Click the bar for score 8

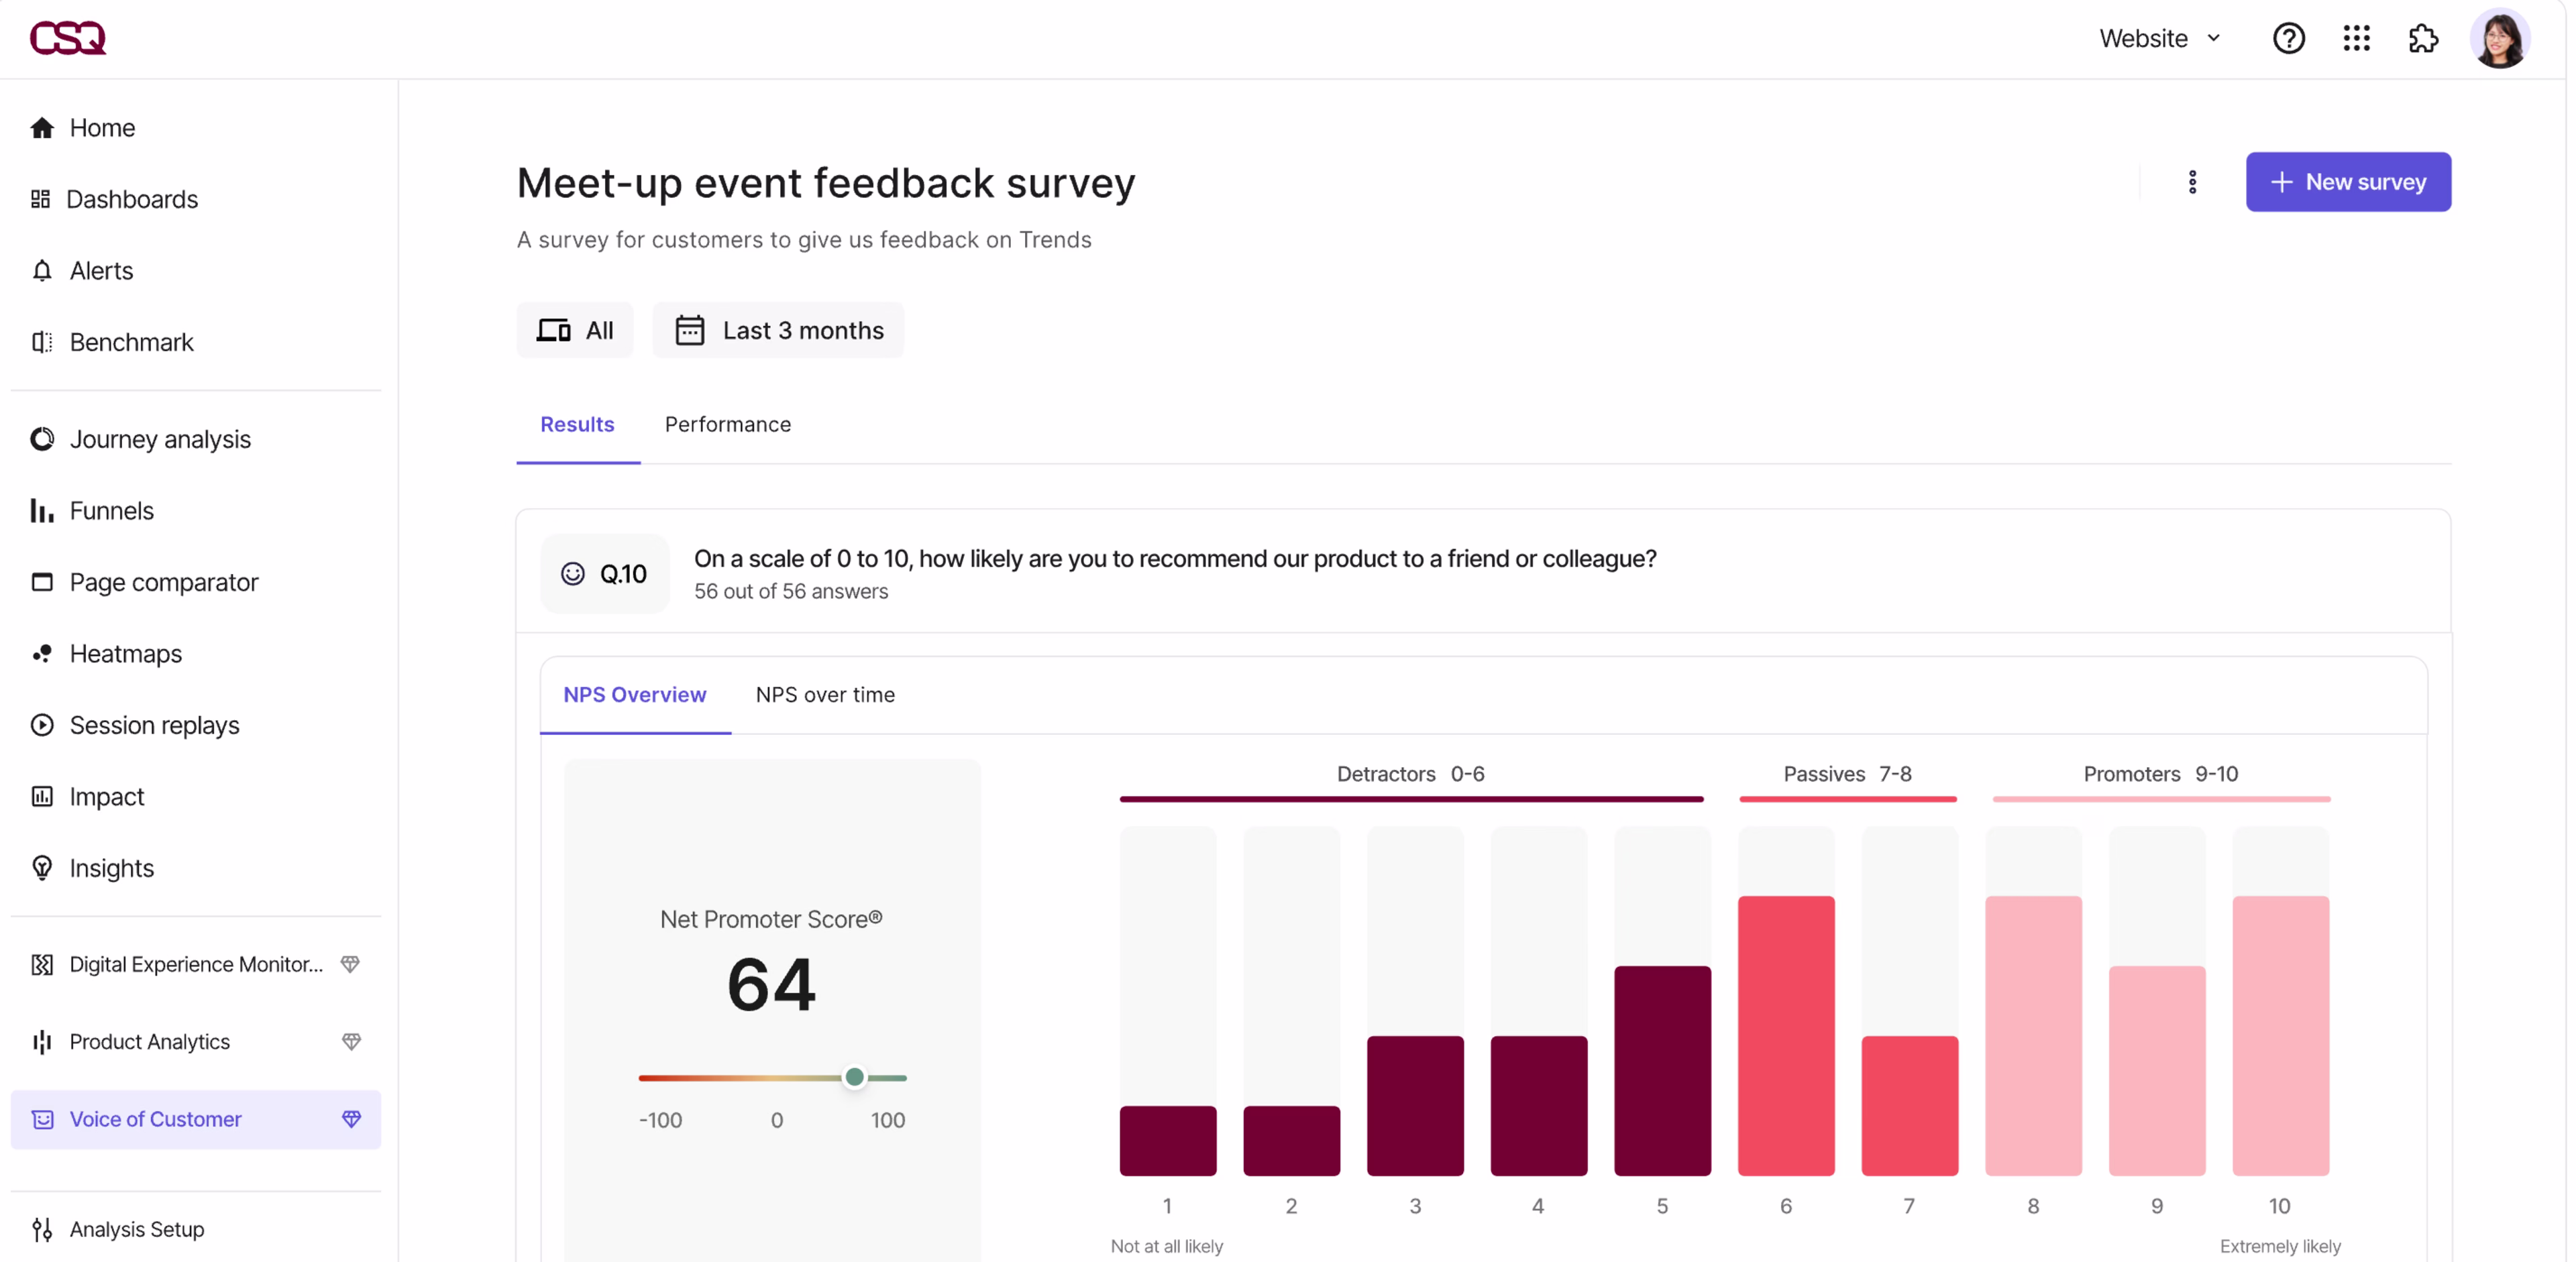tap(2033, 1035)
